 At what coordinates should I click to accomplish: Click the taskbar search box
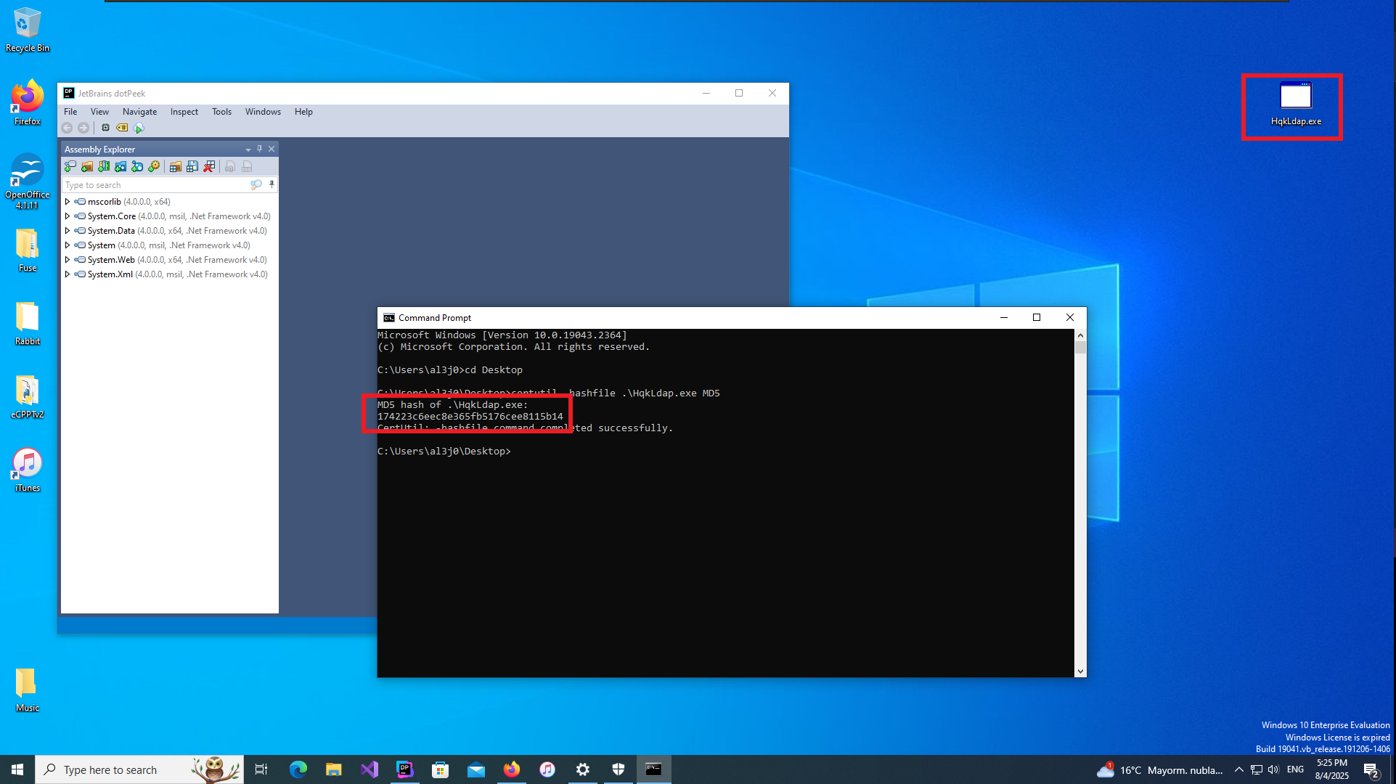click(139, 769)
